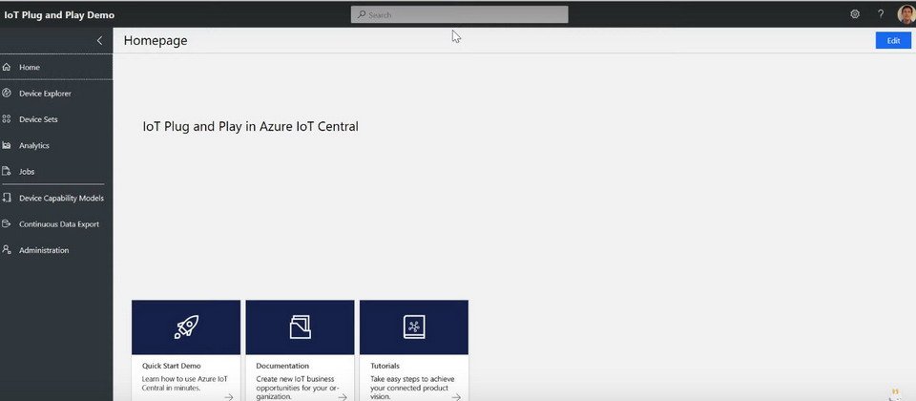Viewport: 916px width, 401px height.
Task: Click the Device Explorer compass icon
Action: tap(7, 93)
